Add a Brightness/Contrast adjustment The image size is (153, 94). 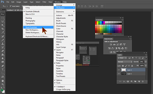(x=111, y=45)
